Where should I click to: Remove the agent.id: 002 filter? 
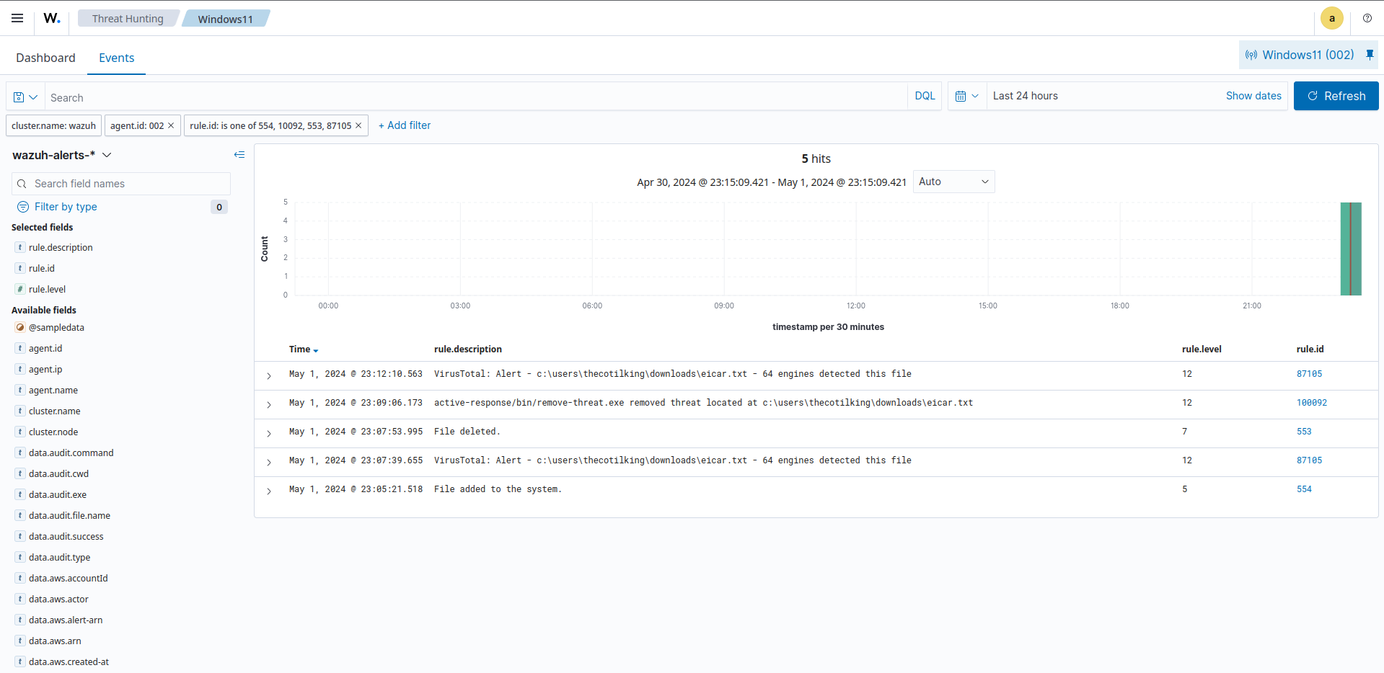(x=171, y=125)
